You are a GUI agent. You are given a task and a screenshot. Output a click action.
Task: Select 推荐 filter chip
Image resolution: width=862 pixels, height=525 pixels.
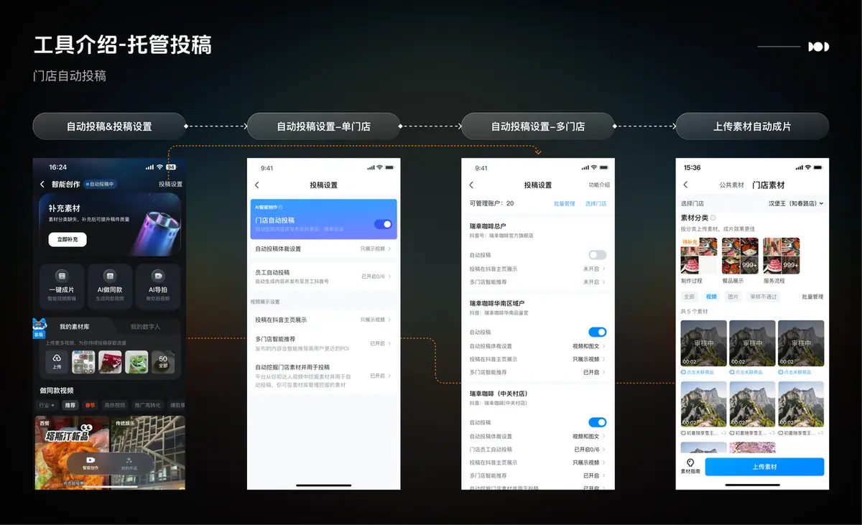[x=70, y=405]
